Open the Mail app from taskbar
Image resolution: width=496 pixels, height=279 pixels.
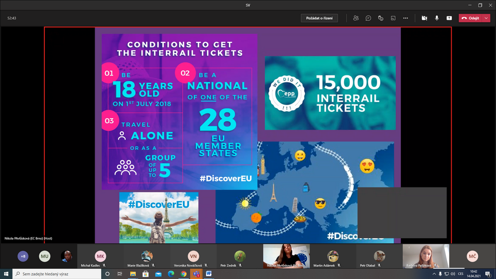tap(158, 274)
